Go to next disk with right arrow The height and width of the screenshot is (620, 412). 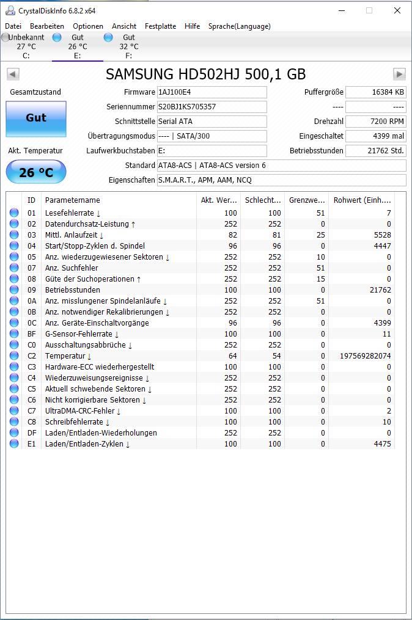point(399,74)
